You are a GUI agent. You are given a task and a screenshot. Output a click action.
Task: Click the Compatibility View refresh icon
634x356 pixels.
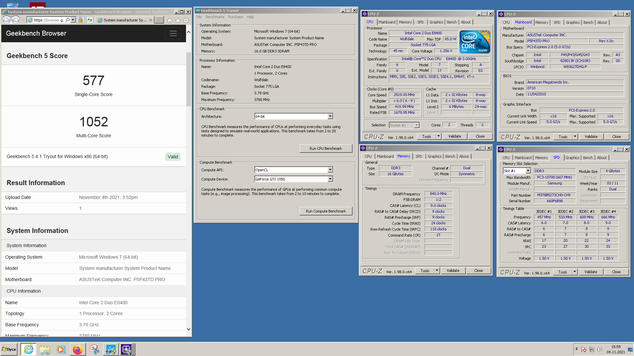(90, 20)
